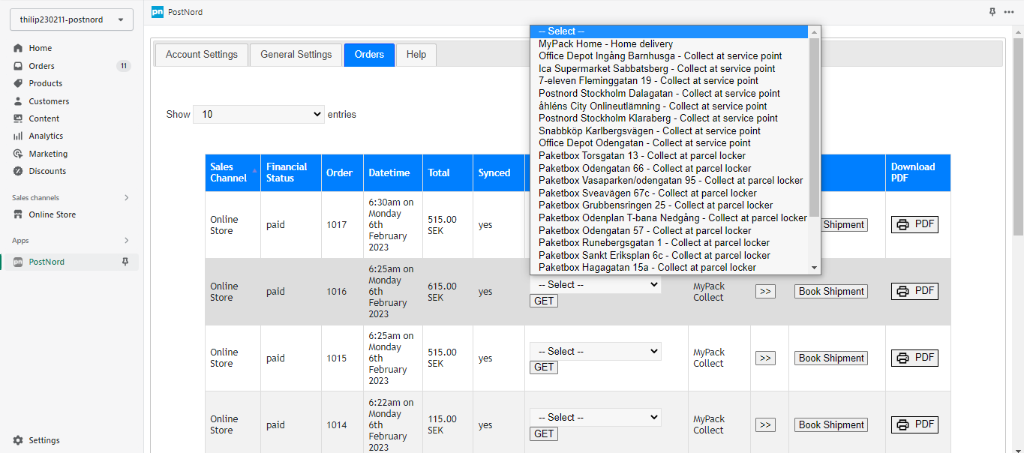Expand the Apps section chevron
1024x453 pixels.
pos(127,240)
